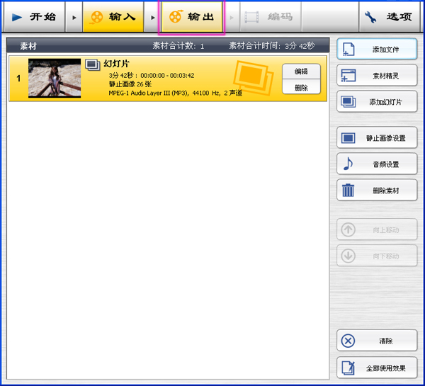This screenshot has height=386, width=425.
Task: Open 静止画像设置 (Still image settings)
Action: tap(377, 137)
